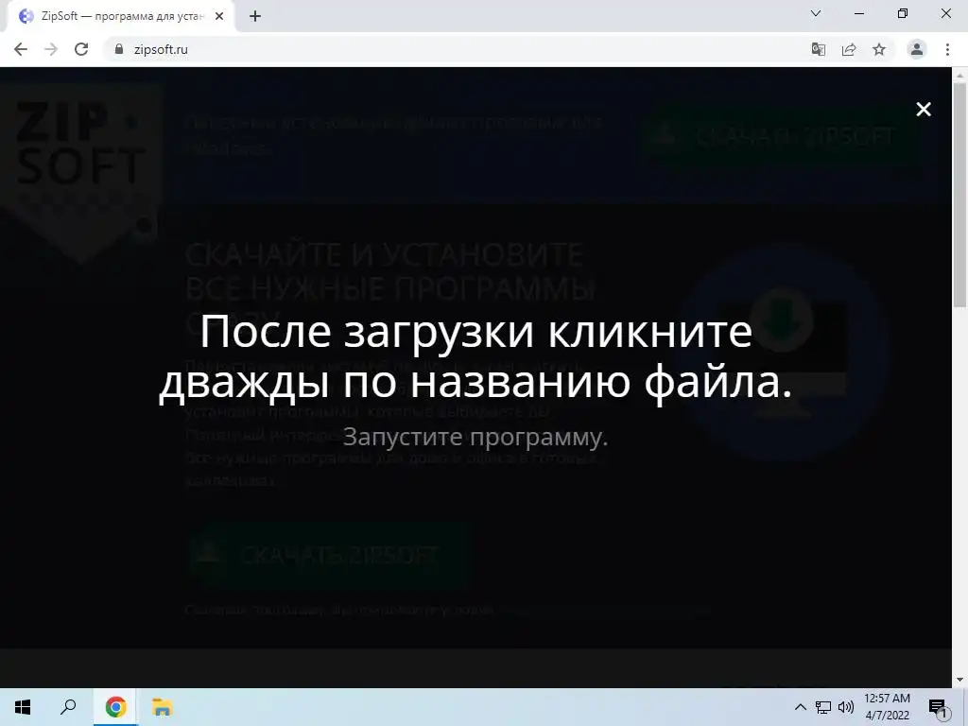Screen dimensions: 968x726
Task: Open the Windows Start menu
Action: pyautogui.click(x=23, y=707)
